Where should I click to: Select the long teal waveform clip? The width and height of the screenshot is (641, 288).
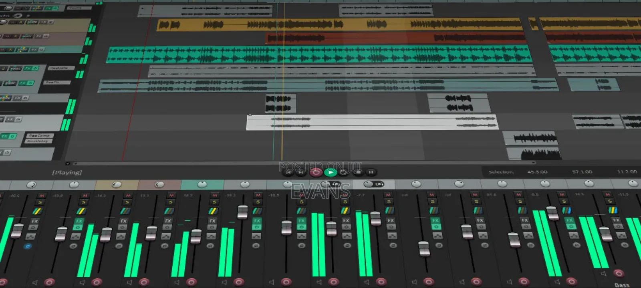click(319, 55)
